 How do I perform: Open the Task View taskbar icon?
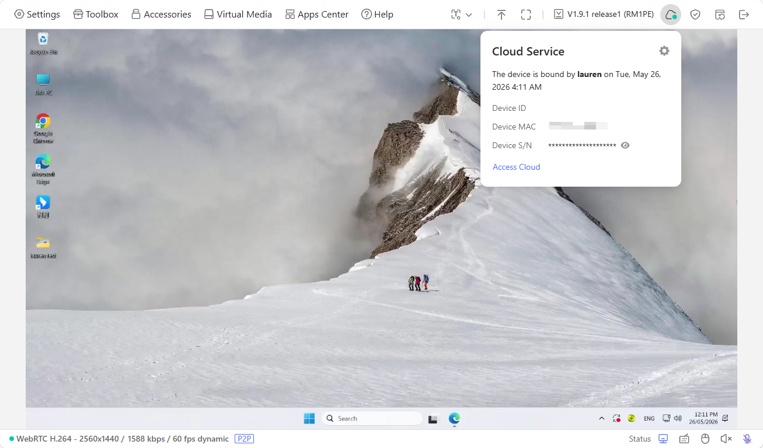pyautogui.click(x=433, y=418)
